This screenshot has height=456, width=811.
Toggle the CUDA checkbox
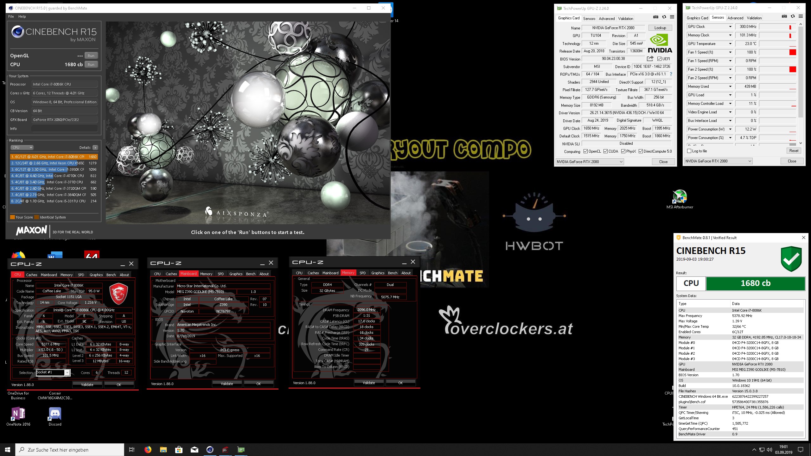(605, 151)
